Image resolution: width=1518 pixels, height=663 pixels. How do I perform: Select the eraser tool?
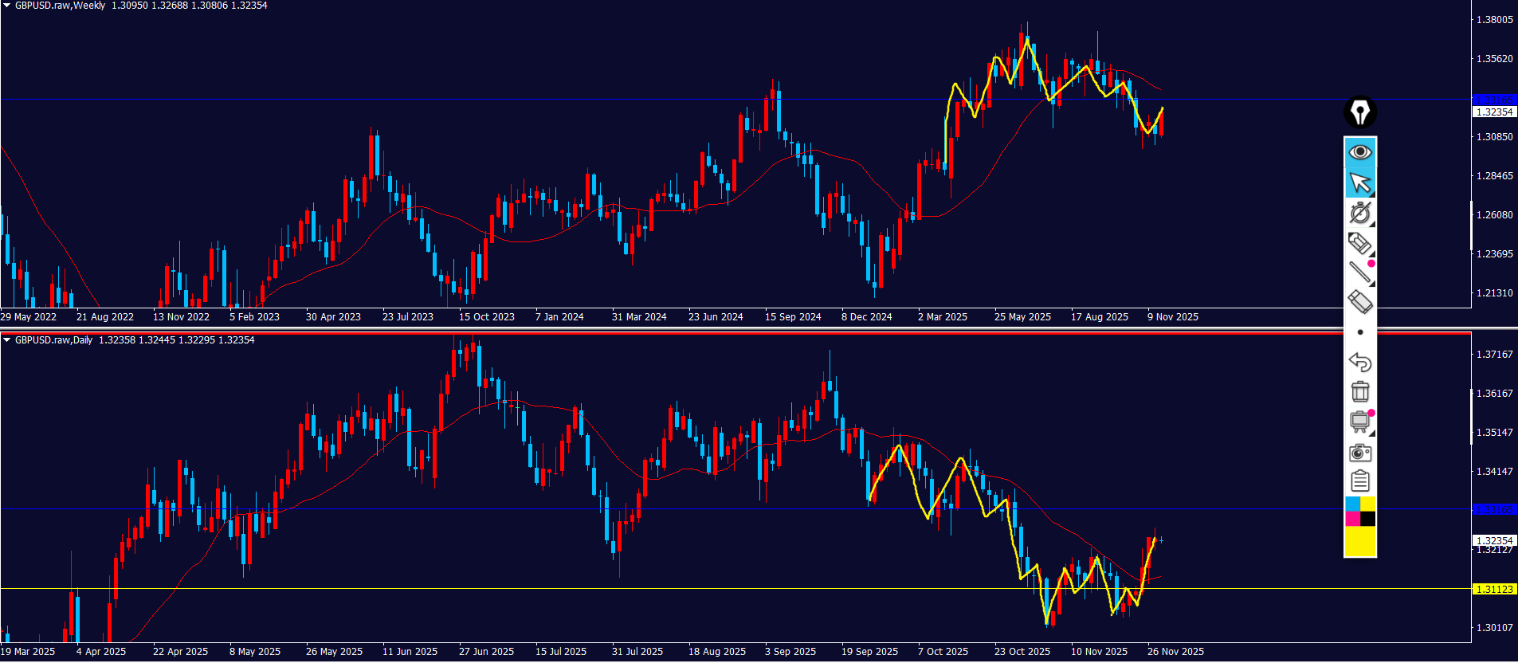1359,302
